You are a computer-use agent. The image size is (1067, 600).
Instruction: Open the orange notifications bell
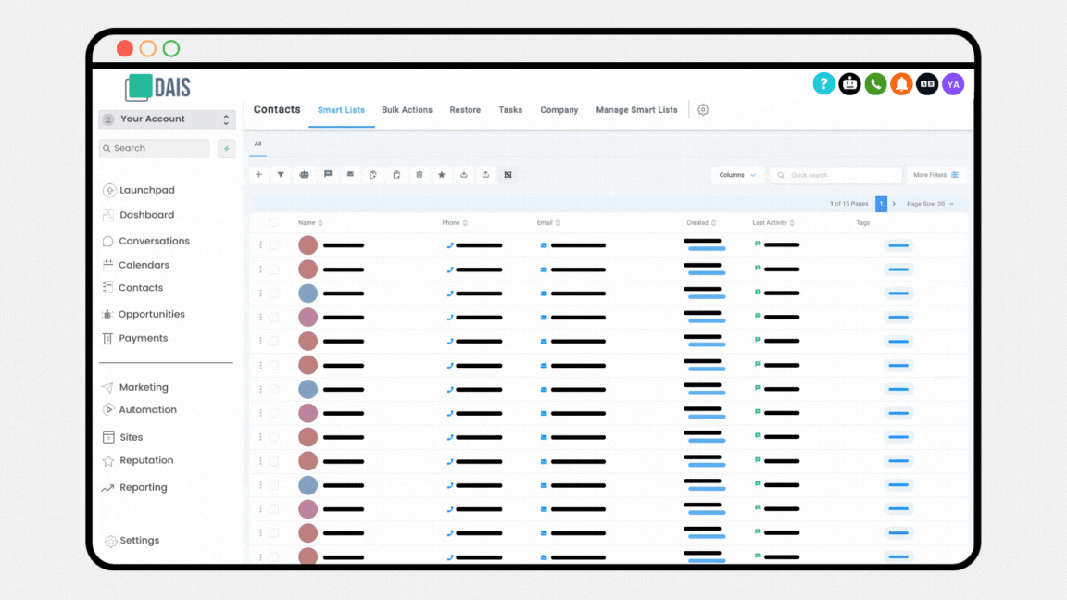(901, 84)
